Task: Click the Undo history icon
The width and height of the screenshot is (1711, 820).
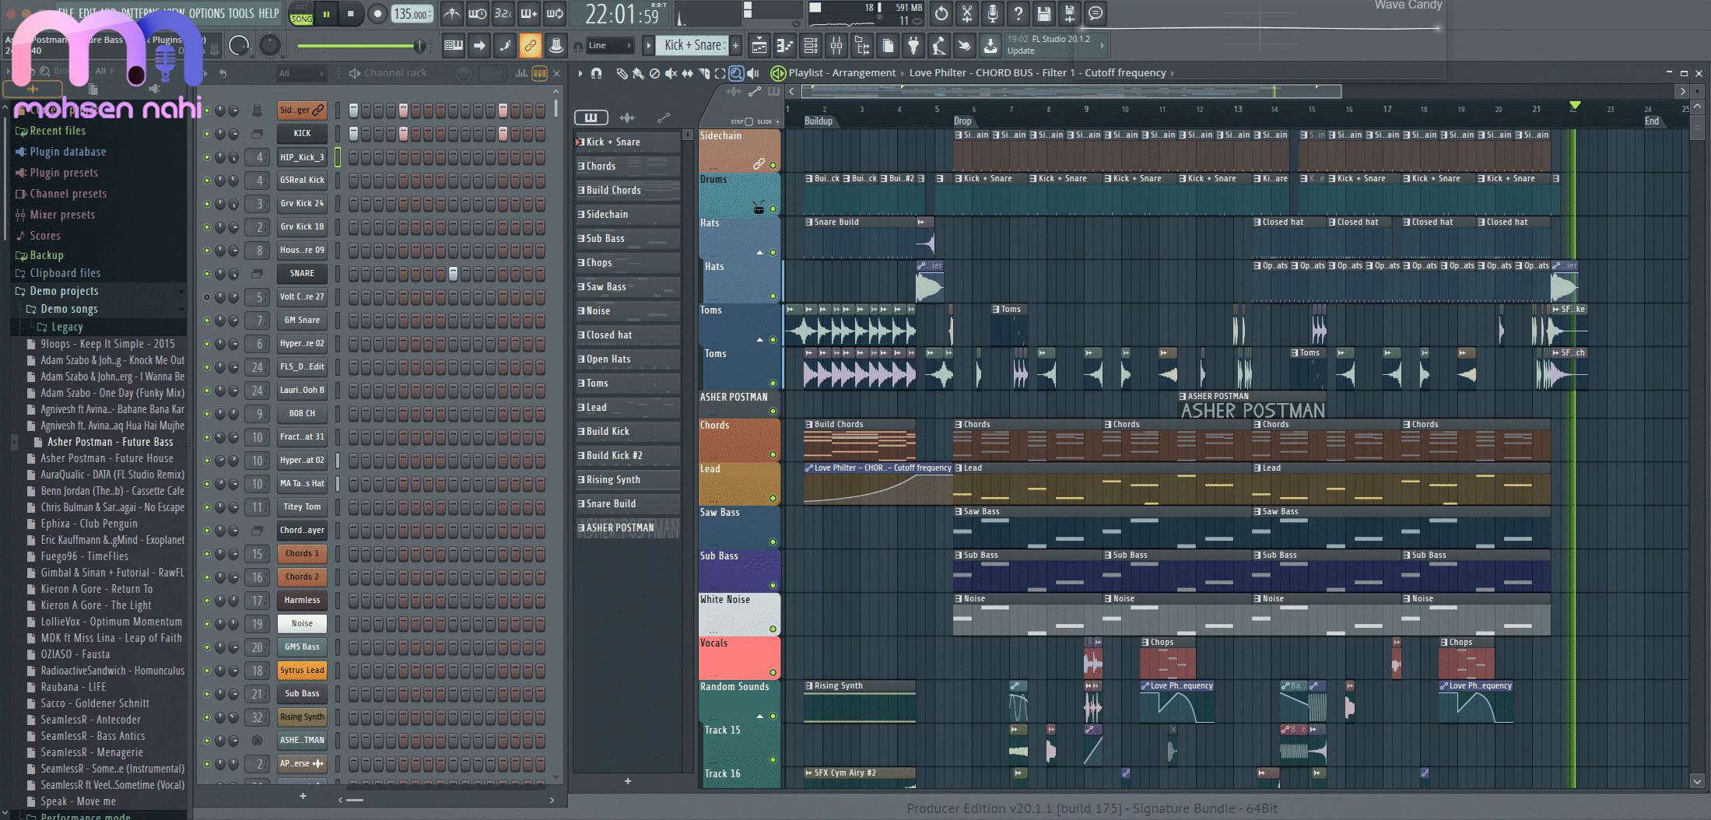Action: coord(941,13)
